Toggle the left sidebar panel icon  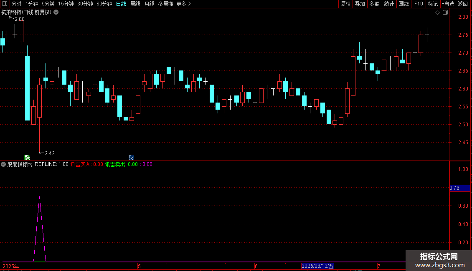[x=5, y=4]
